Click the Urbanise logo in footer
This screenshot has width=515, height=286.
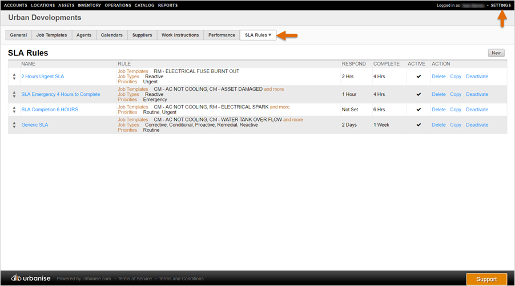31,279
